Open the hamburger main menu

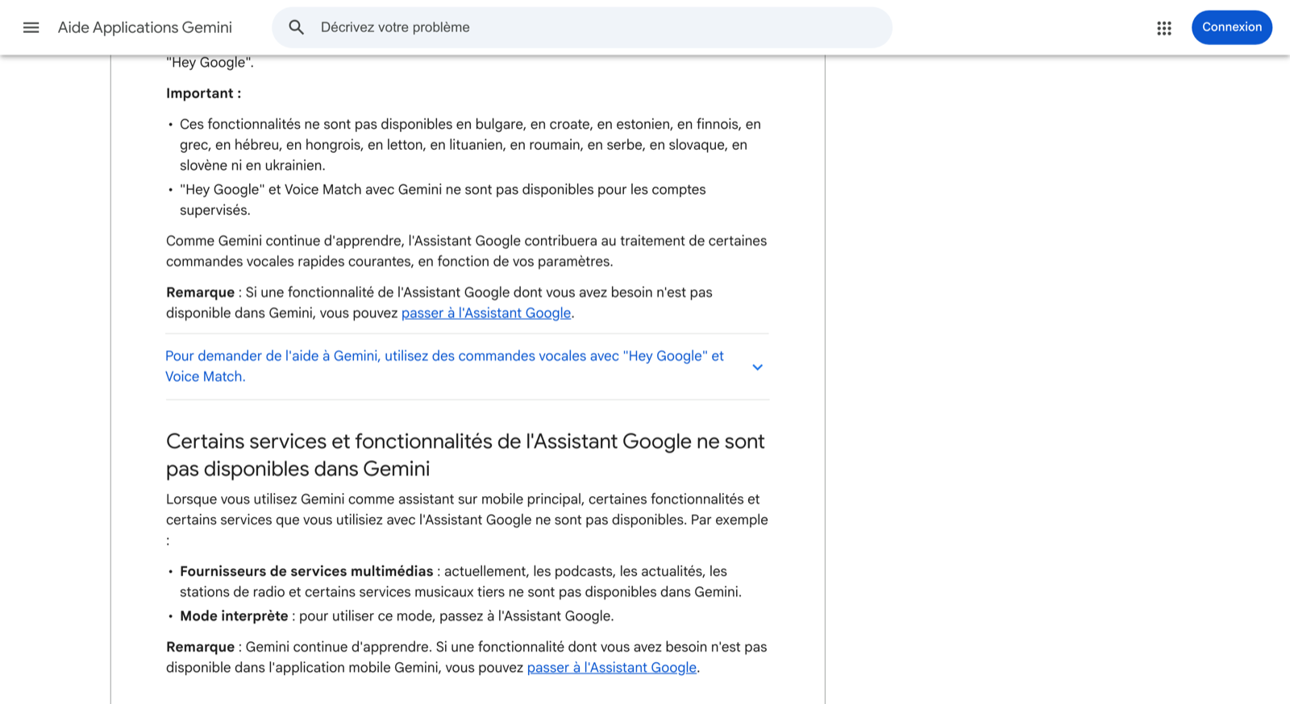click(31, 27)
